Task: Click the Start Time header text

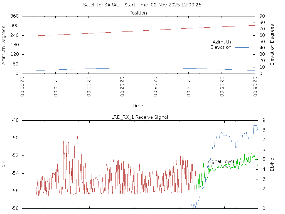Action: coord(163,5)
